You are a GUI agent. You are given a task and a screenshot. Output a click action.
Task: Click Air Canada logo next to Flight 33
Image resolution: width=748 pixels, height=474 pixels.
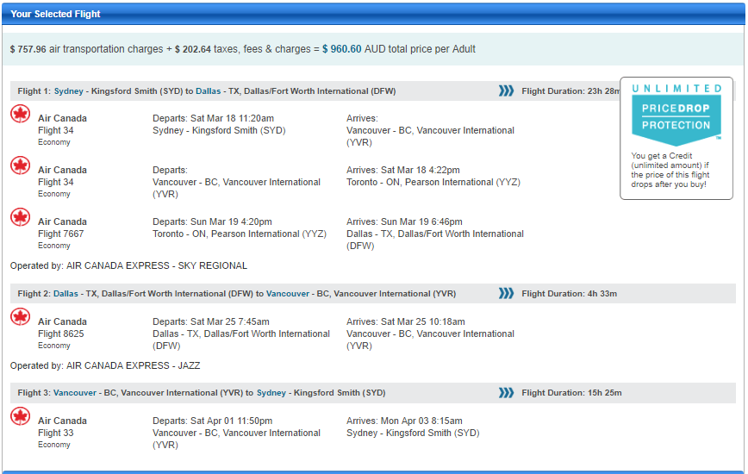click(x=21, y=416)
